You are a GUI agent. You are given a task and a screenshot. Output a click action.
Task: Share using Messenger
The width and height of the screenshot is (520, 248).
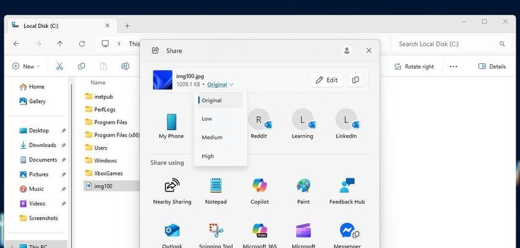coord(347,236)
